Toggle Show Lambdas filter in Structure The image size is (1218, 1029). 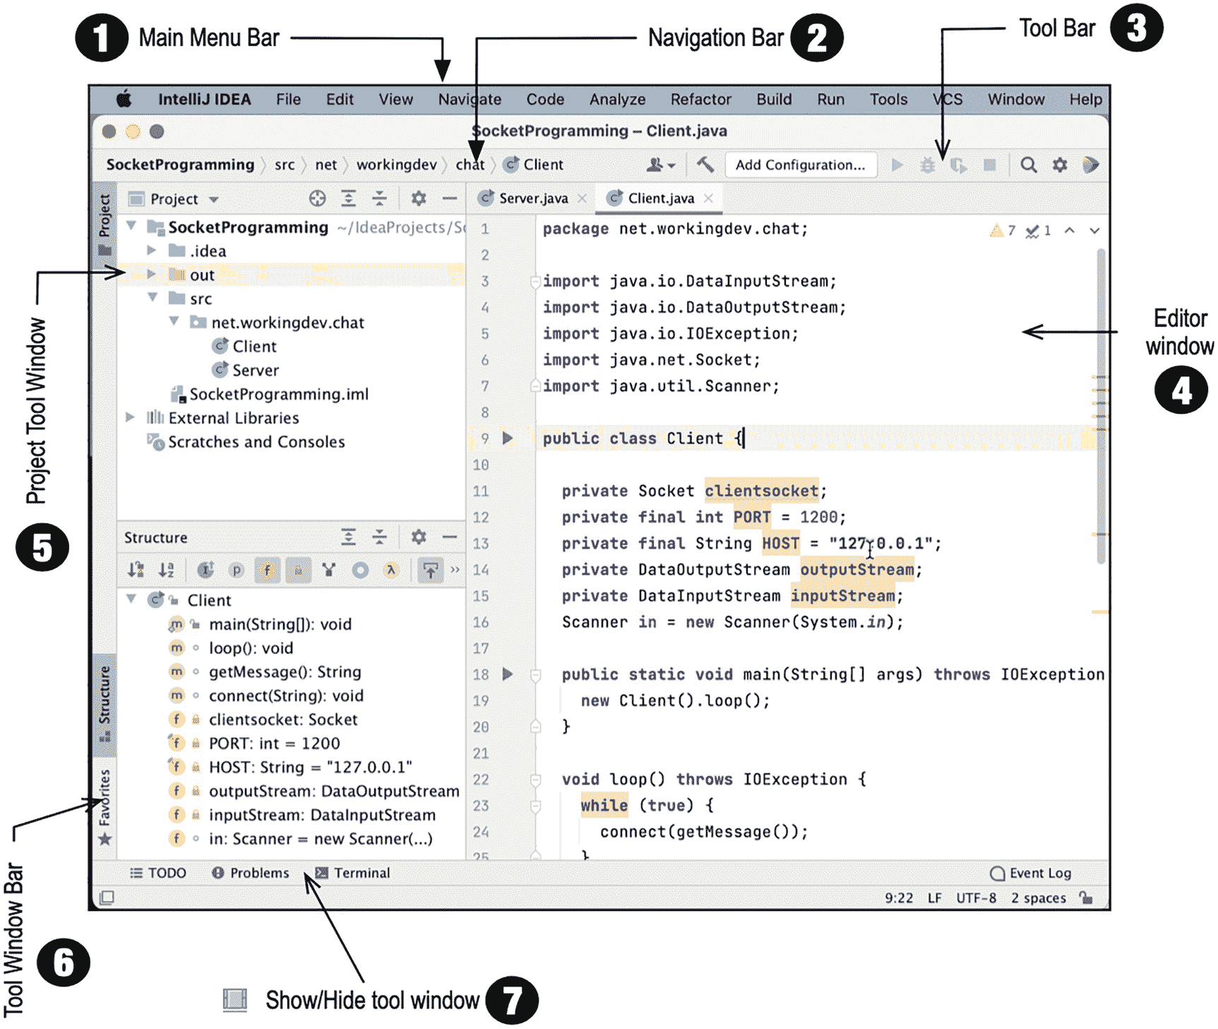click(390, 569)
